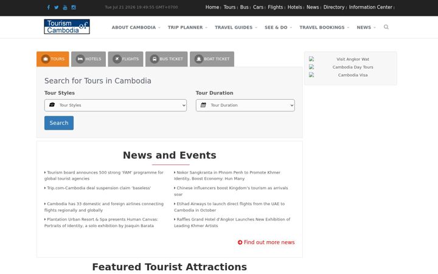This screenshot has width=438, height=274.
Task: Click Find out more news link
Action: 266,242
